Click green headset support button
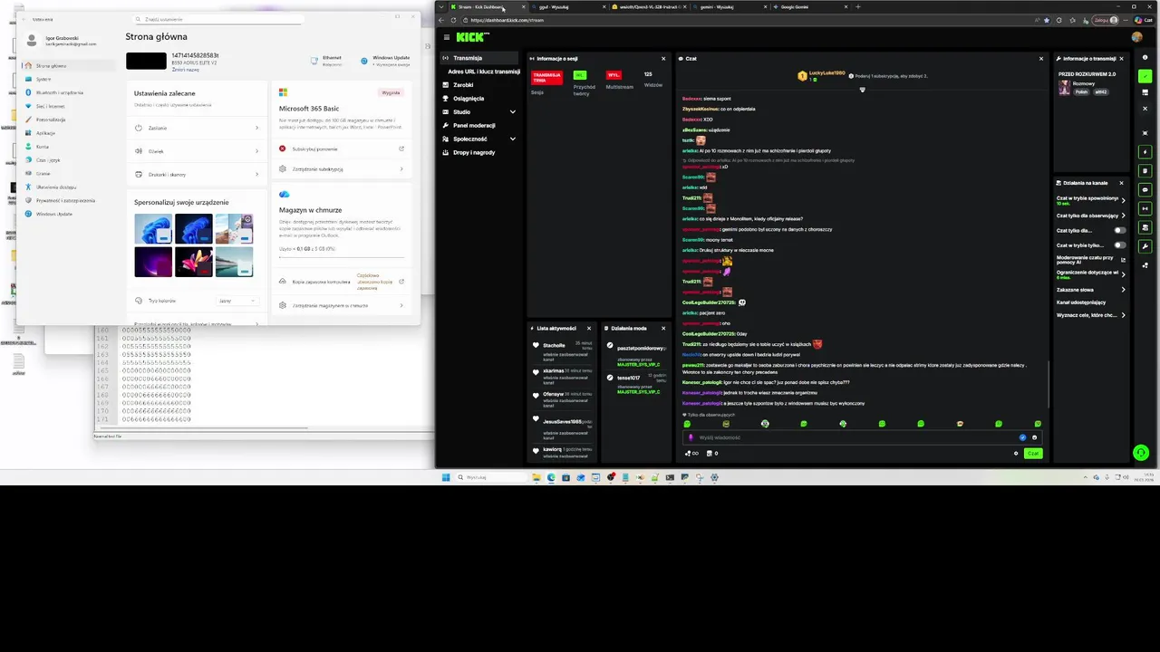The width and height of the screenshot is (1160, 652). pos(1141,453)
